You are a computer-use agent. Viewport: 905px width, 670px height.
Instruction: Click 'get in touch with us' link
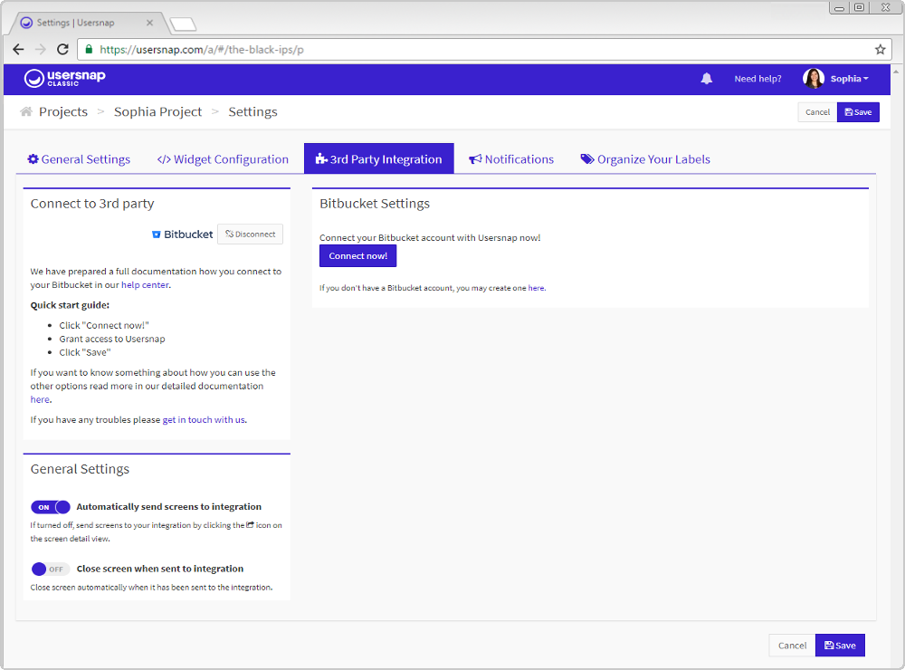[x=204, y=420]
